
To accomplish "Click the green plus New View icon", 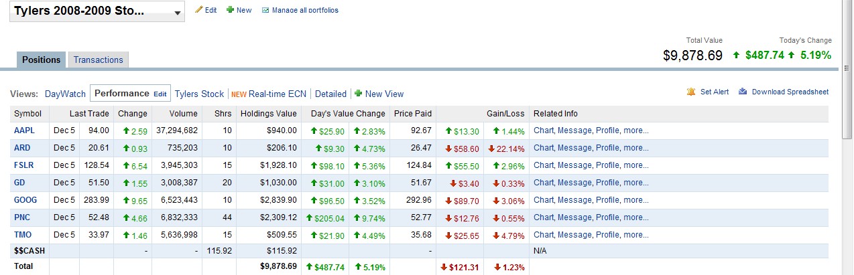I will [x=358, y=94].
